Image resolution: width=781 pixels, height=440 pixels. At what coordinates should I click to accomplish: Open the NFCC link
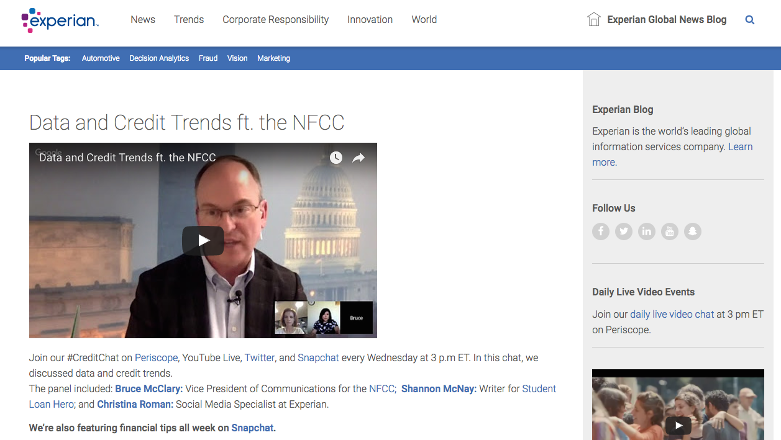[381, 389]
